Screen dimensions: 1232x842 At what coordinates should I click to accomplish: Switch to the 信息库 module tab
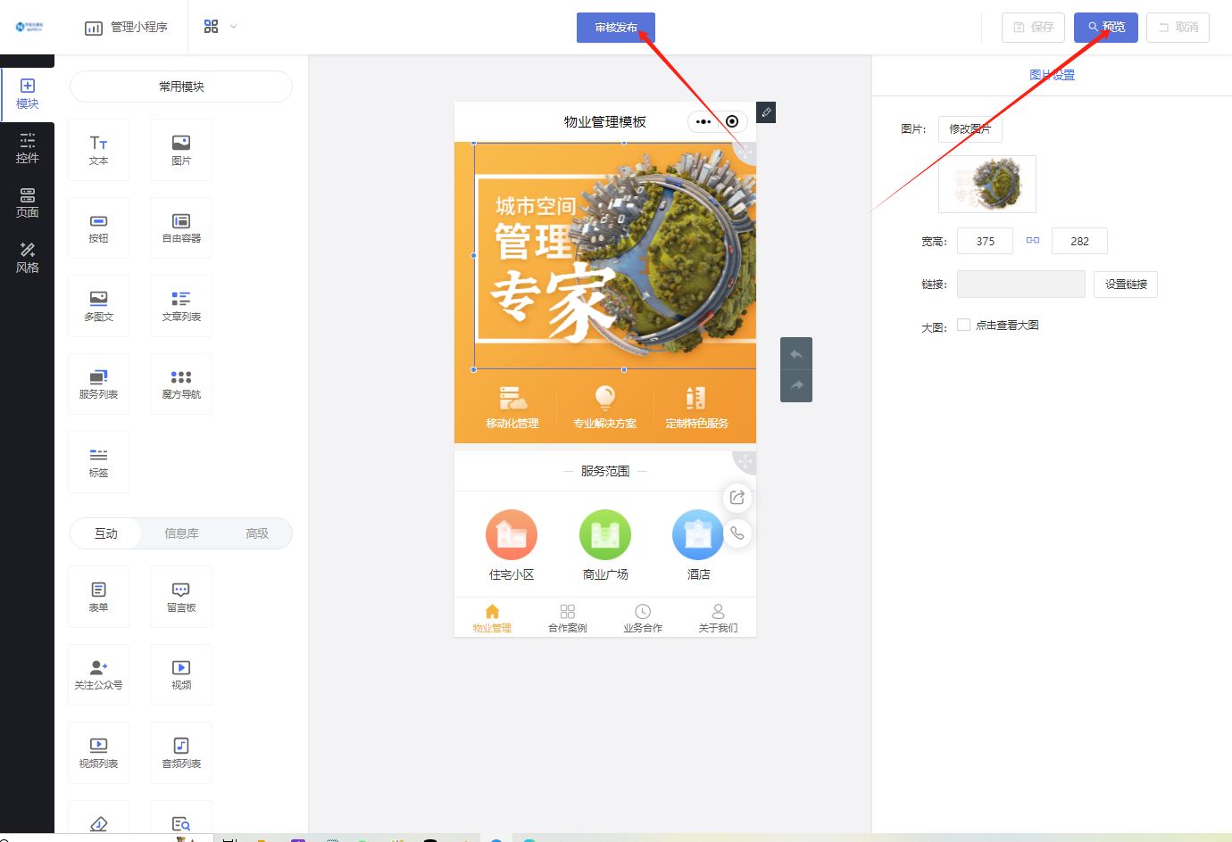pos(181,533)
